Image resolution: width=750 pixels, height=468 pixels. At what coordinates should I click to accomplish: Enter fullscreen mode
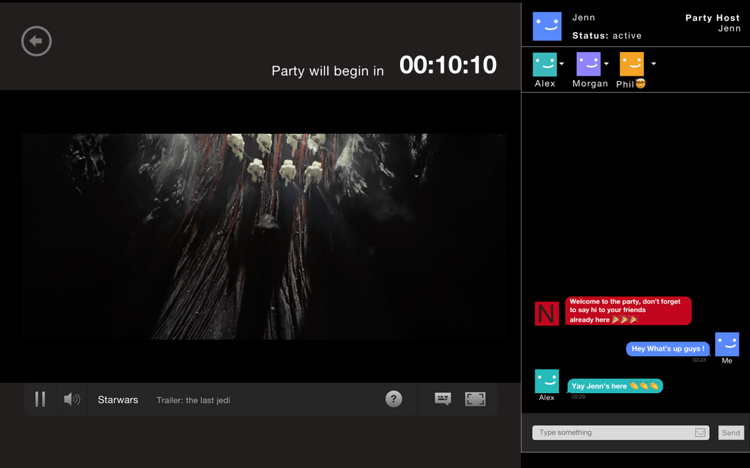[475, 399]
